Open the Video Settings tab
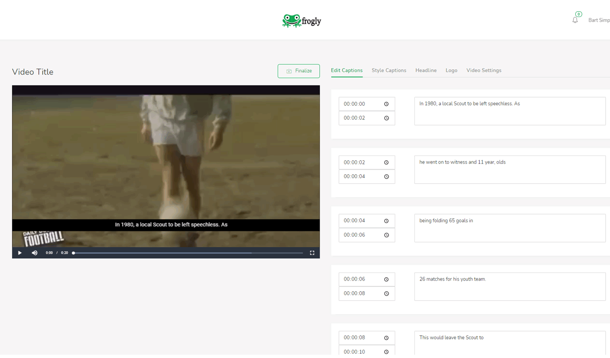The width and height of the screenshot is (610, 358). click(x=483, y=70)
